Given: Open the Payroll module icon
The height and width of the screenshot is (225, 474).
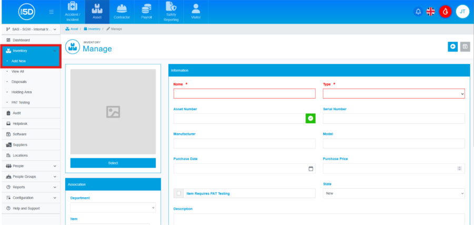Looking at the screenshot, I should pyautogui.click(x=146, y=11).
